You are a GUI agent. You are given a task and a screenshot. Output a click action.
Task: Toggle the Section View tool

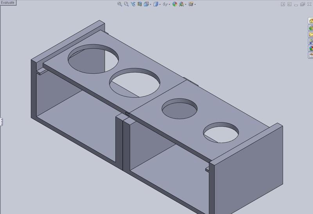140,4
